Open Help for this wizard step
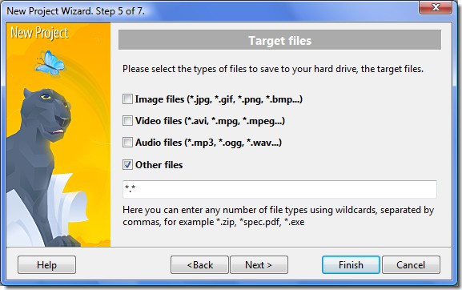Image resolution: width=462 pixels, height=290 pixels. pyautogui.click(x=47, y=265)
